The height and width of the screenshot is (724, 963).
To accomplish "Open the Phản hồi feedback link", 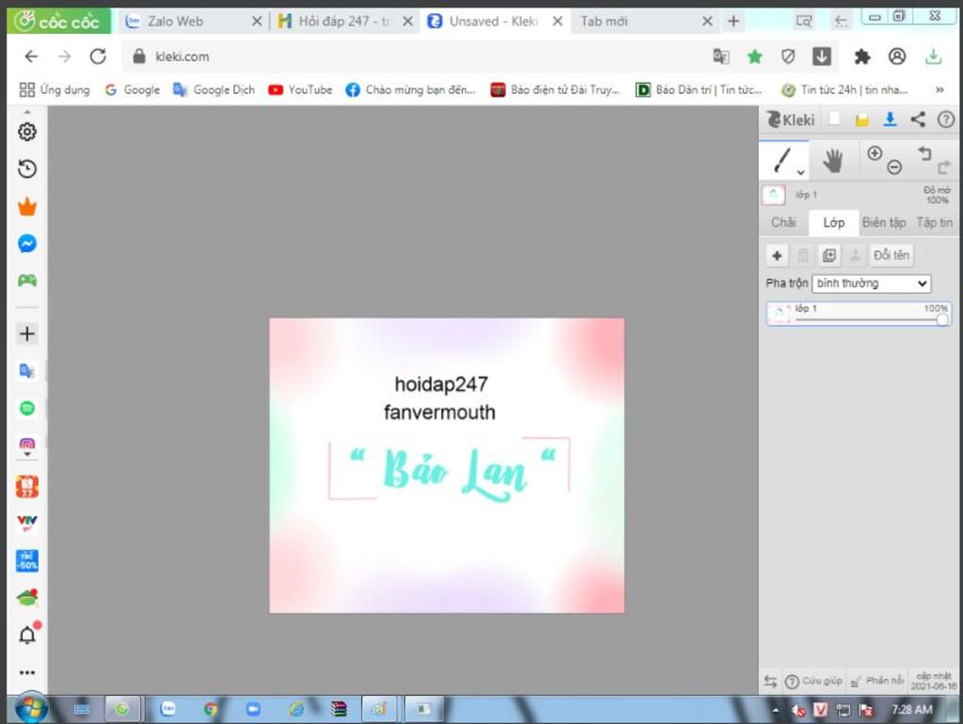I will 877,681.
